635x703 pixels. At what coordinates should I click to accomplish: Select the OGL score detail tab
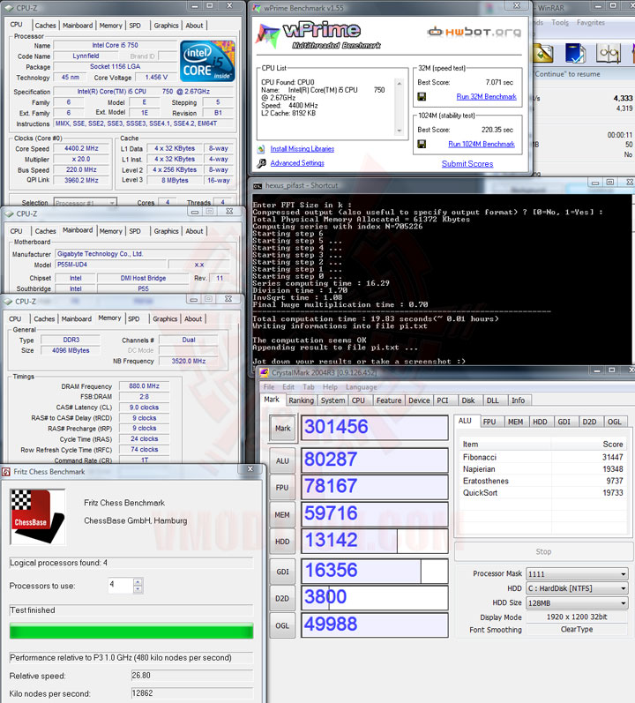(615, 422)
